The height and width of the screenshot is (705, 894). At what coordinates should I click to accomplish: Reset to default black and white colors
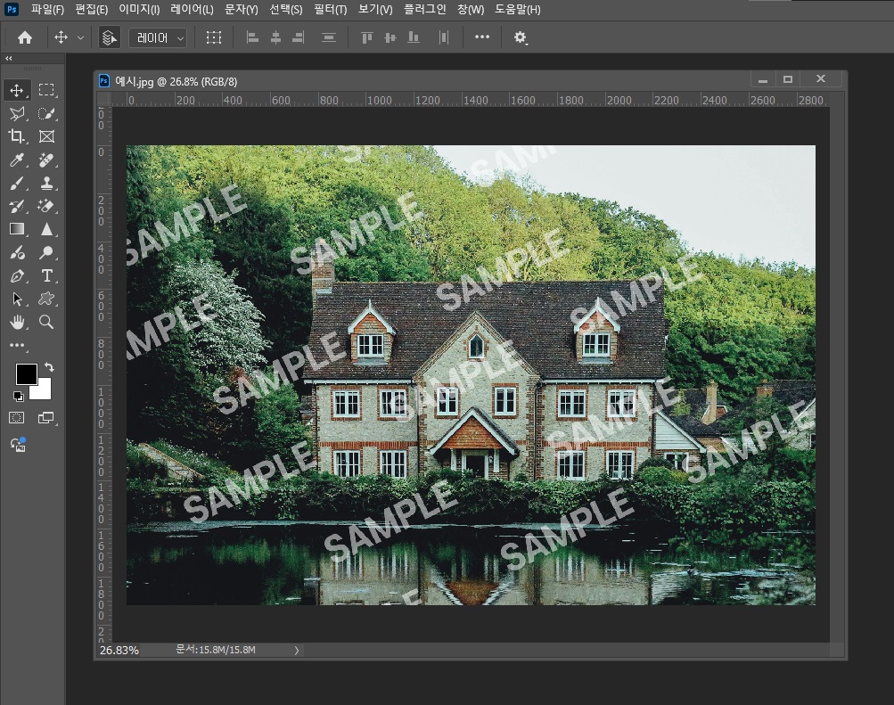click(x=18, y=396)
